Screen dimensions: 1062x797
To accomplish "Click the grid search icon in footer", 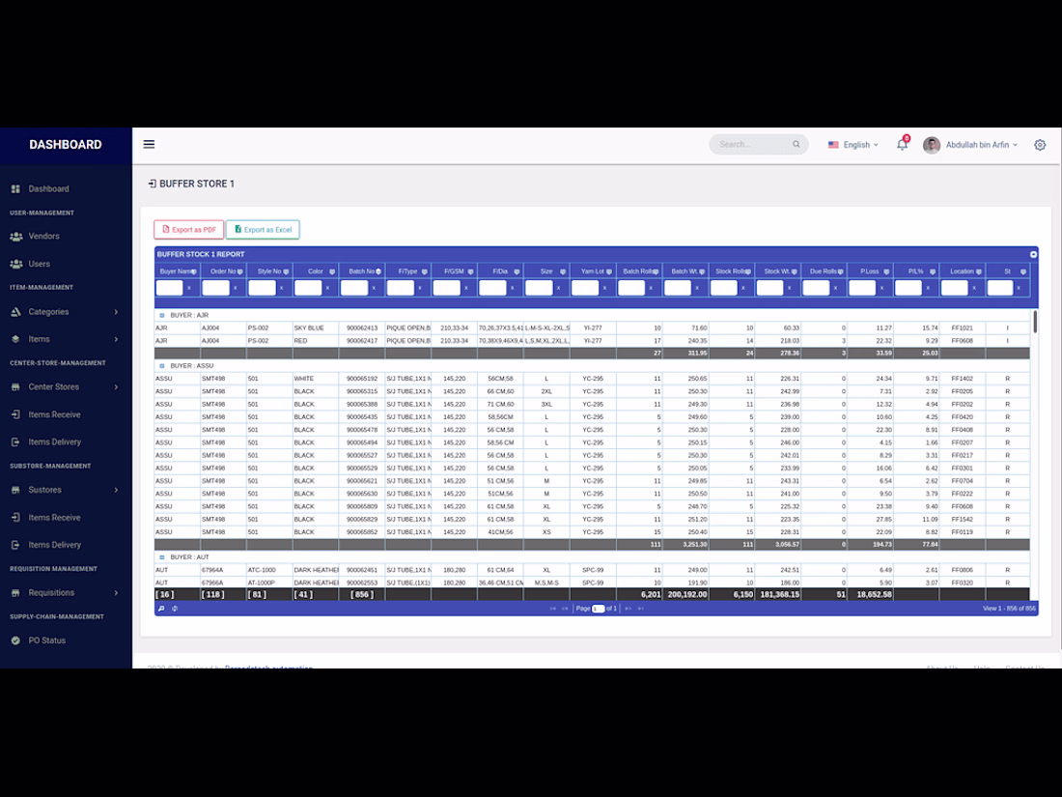I will click(161, 609).
